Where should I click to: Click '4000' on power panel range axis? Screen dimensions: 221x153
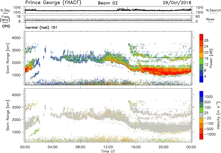tap(16, 38)
